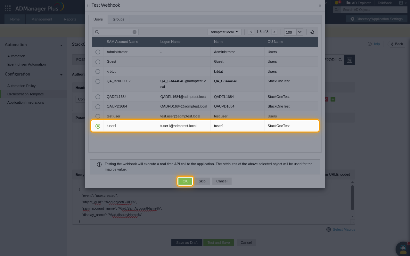Click the Skip button

(x=202, y=181)
